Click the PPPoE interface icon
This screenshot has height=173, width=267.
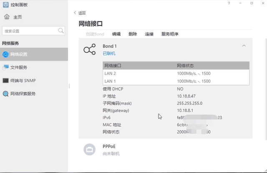click(x=89, y=150)
